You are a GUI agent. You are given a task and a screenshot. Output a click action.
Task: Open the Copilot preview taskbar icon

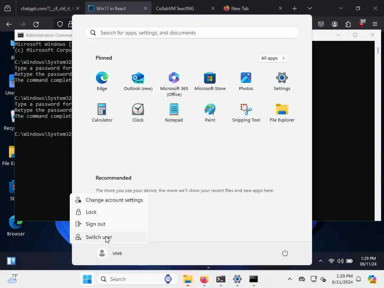[372, 279]
